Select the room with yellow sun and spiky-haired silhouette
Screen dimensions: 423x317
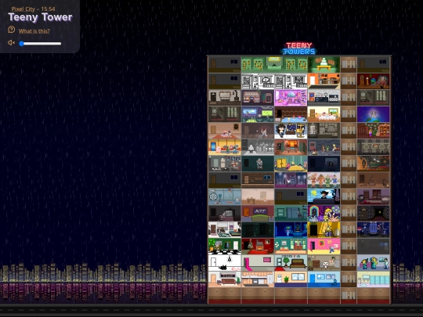(x=324, y=196)
